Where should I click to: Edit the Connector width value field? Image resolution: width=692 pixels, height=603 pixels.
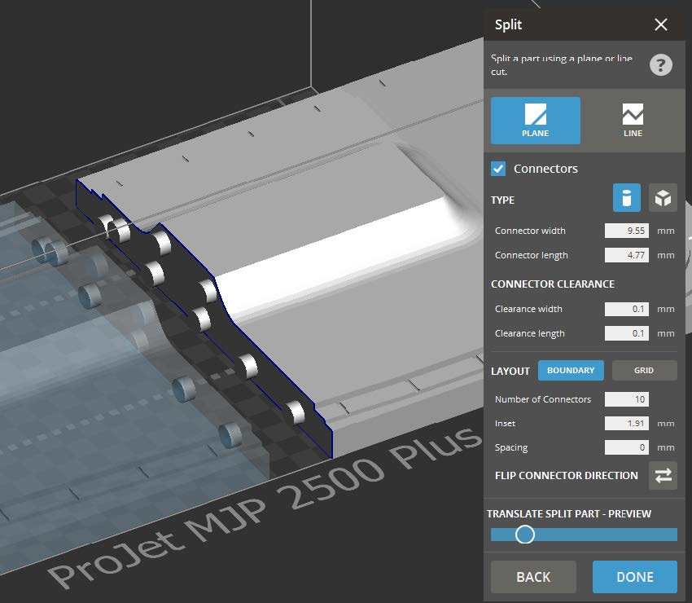[625, 231]
